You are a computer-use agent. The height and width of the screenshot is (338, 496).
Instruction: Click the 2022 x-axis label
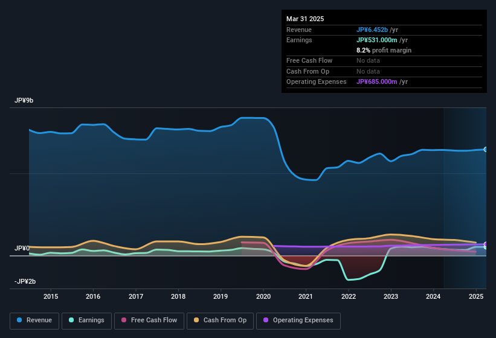[348, 296]
